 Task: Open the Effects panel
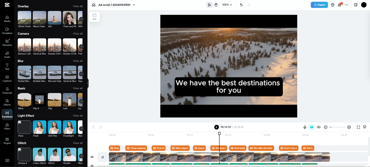7,103
